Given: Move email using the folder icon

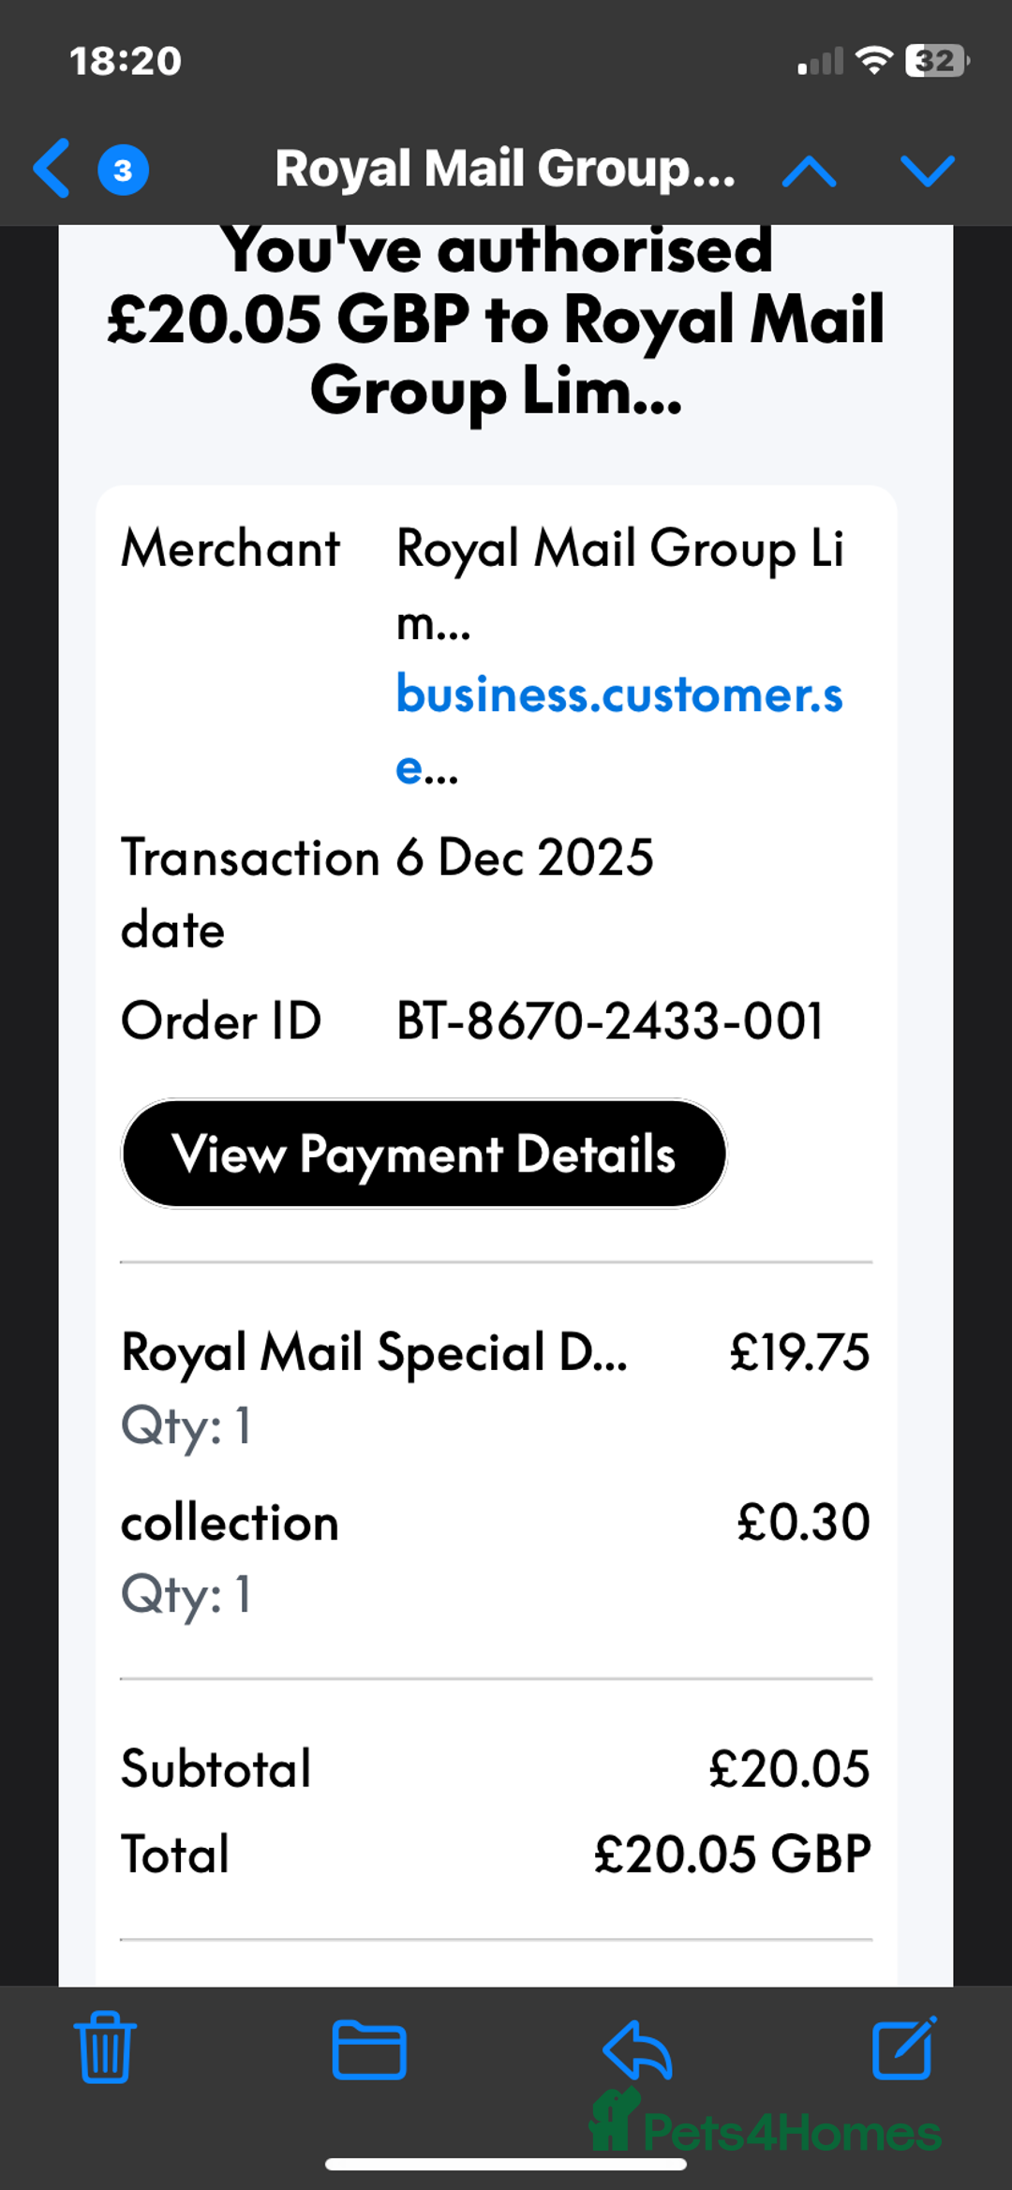Looking at the screenshot, I should (x=369, y=2049).
